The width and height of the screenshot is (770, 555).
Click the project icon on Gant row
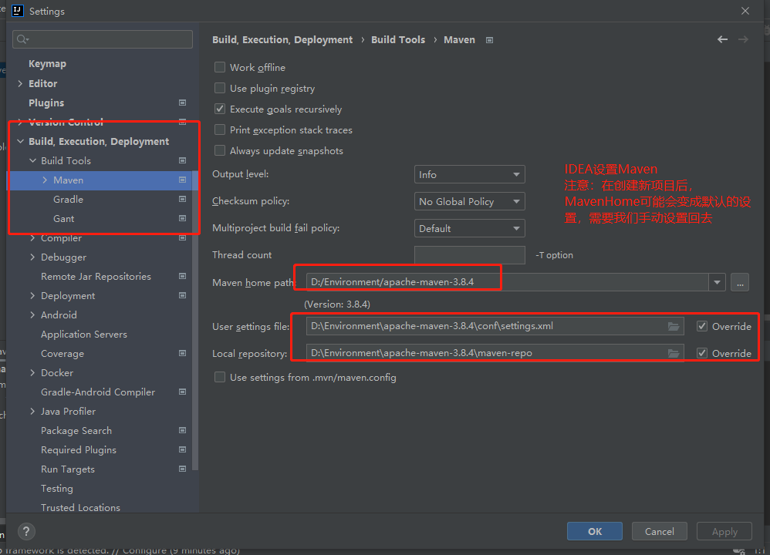tap(182, 218)
